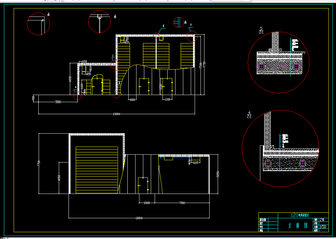Click right magenta pipe circle in detail 4
The width and height of the screenshot is (336, 239).
coord(303,164)
